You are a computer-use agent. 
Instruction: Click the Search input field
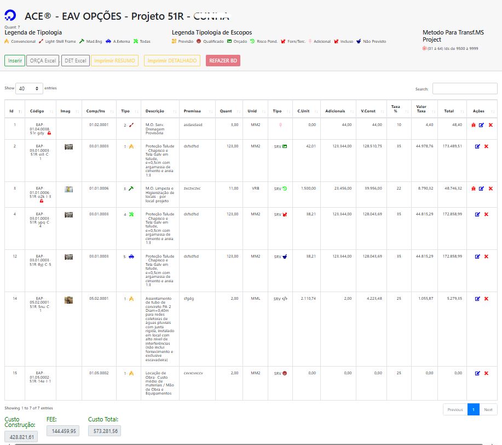click(x=464, y=89)
